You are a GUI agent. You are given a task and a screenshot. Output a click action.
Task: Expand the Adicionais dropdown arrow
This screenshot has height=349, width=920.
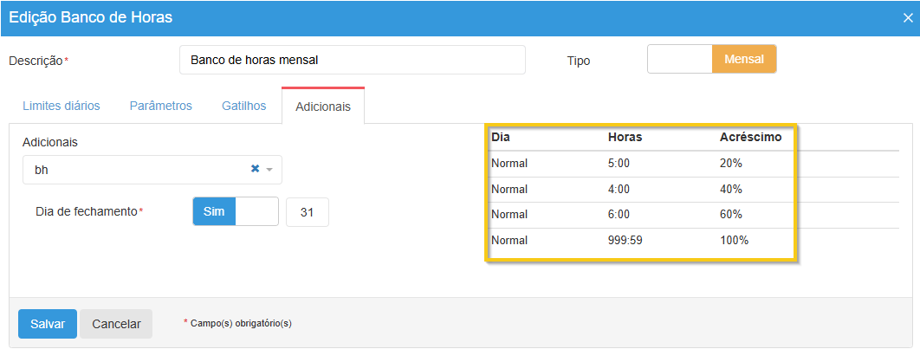[269, 170]
